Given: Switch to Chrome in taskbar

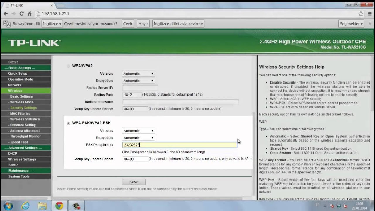Looking at the screenshot, I should click(59, 206).
